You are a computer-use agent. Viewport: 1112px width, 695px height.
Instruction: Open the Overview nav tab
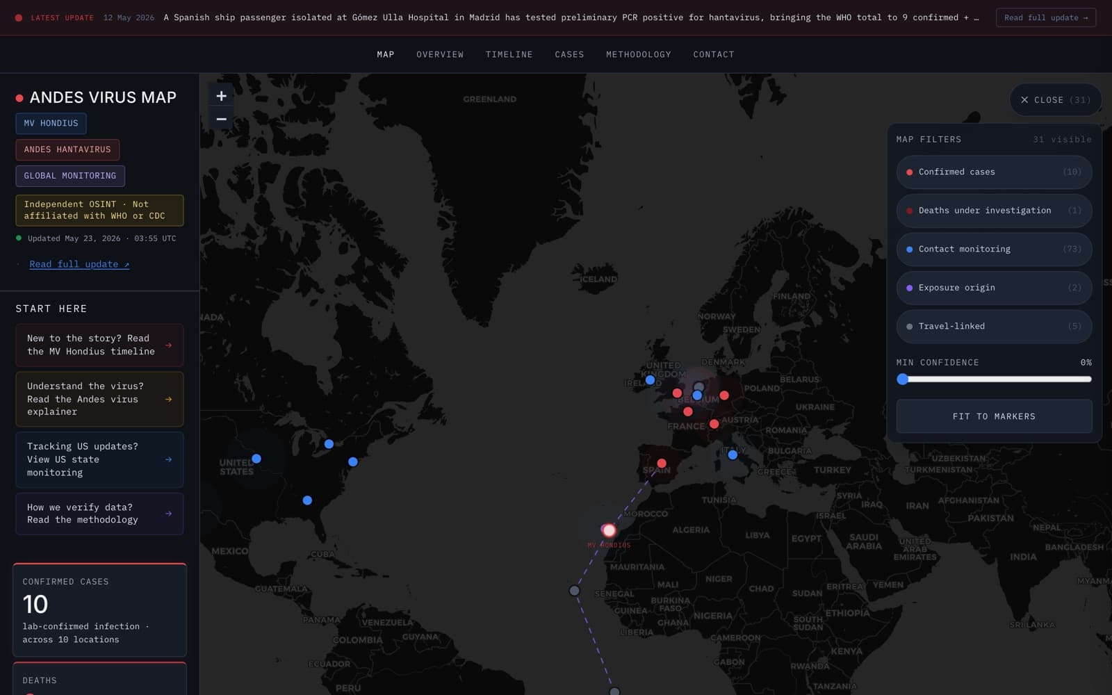(x=440, y=54)
